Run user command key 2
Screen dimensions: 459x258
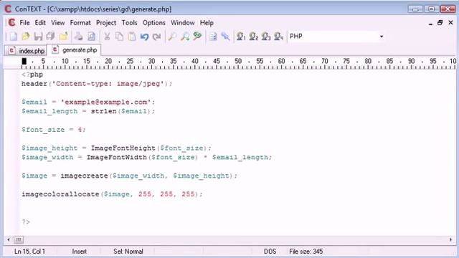(x=253, y=37)
